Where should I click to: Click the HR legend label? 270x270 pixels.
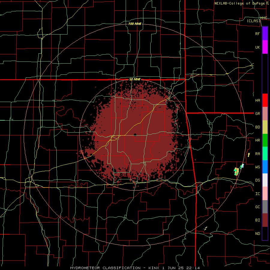(x=257, y=140)
